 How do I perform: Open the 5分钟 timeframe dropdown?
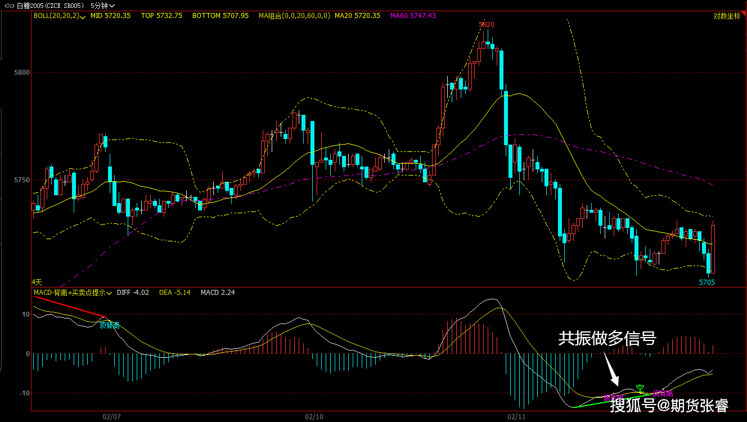pyautogui.click(x=102, y=6)
